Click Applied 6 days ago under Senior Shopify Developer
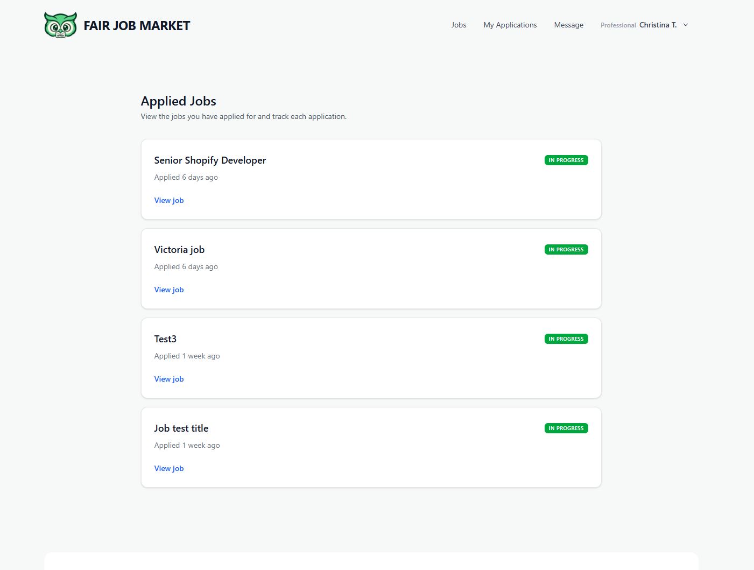Viewport: 754px width, 570px height. pos(186,177)
